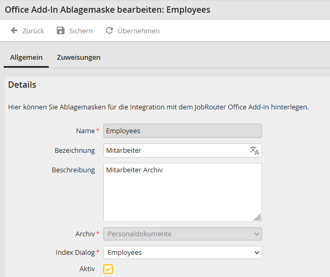Click the chevron arrow of Archiv select
Viewport: 330px width, 277px height.
click(257, 234)
